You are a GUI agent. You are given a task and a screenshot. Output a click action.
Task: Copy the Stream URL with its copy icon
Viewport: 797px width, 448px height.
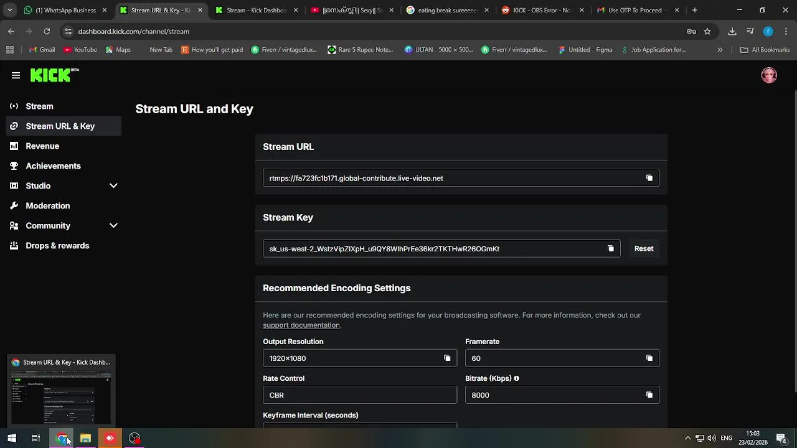point(649,178)
